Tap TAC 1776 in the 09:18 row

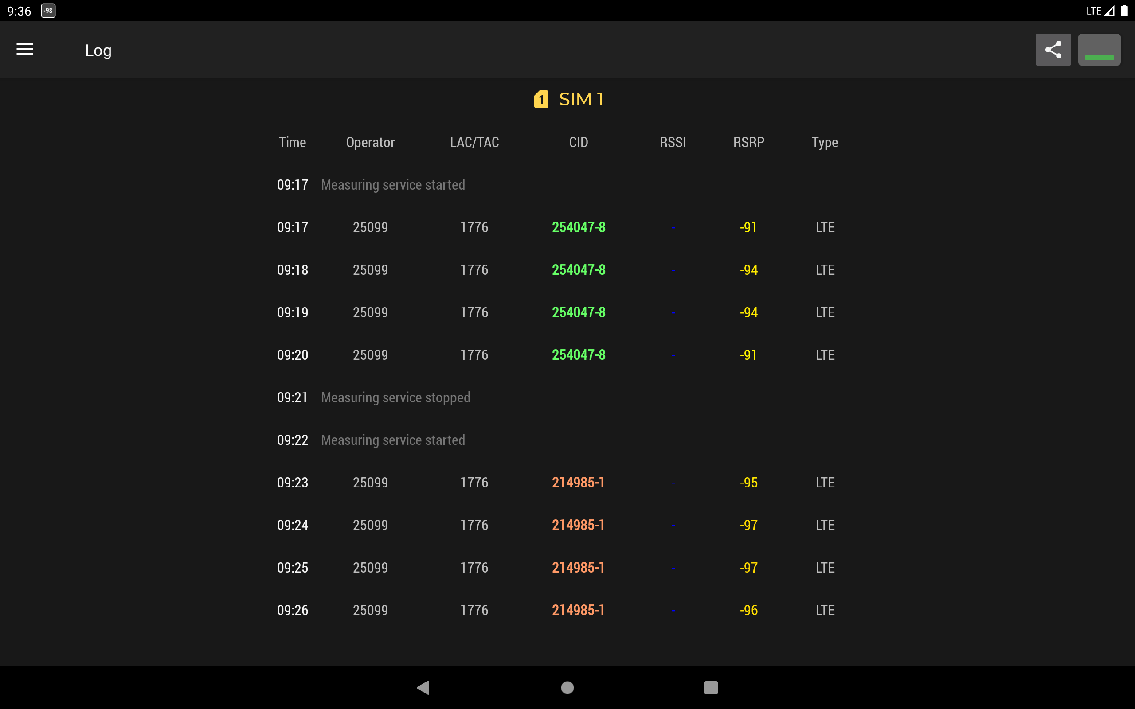pos(474,269)
